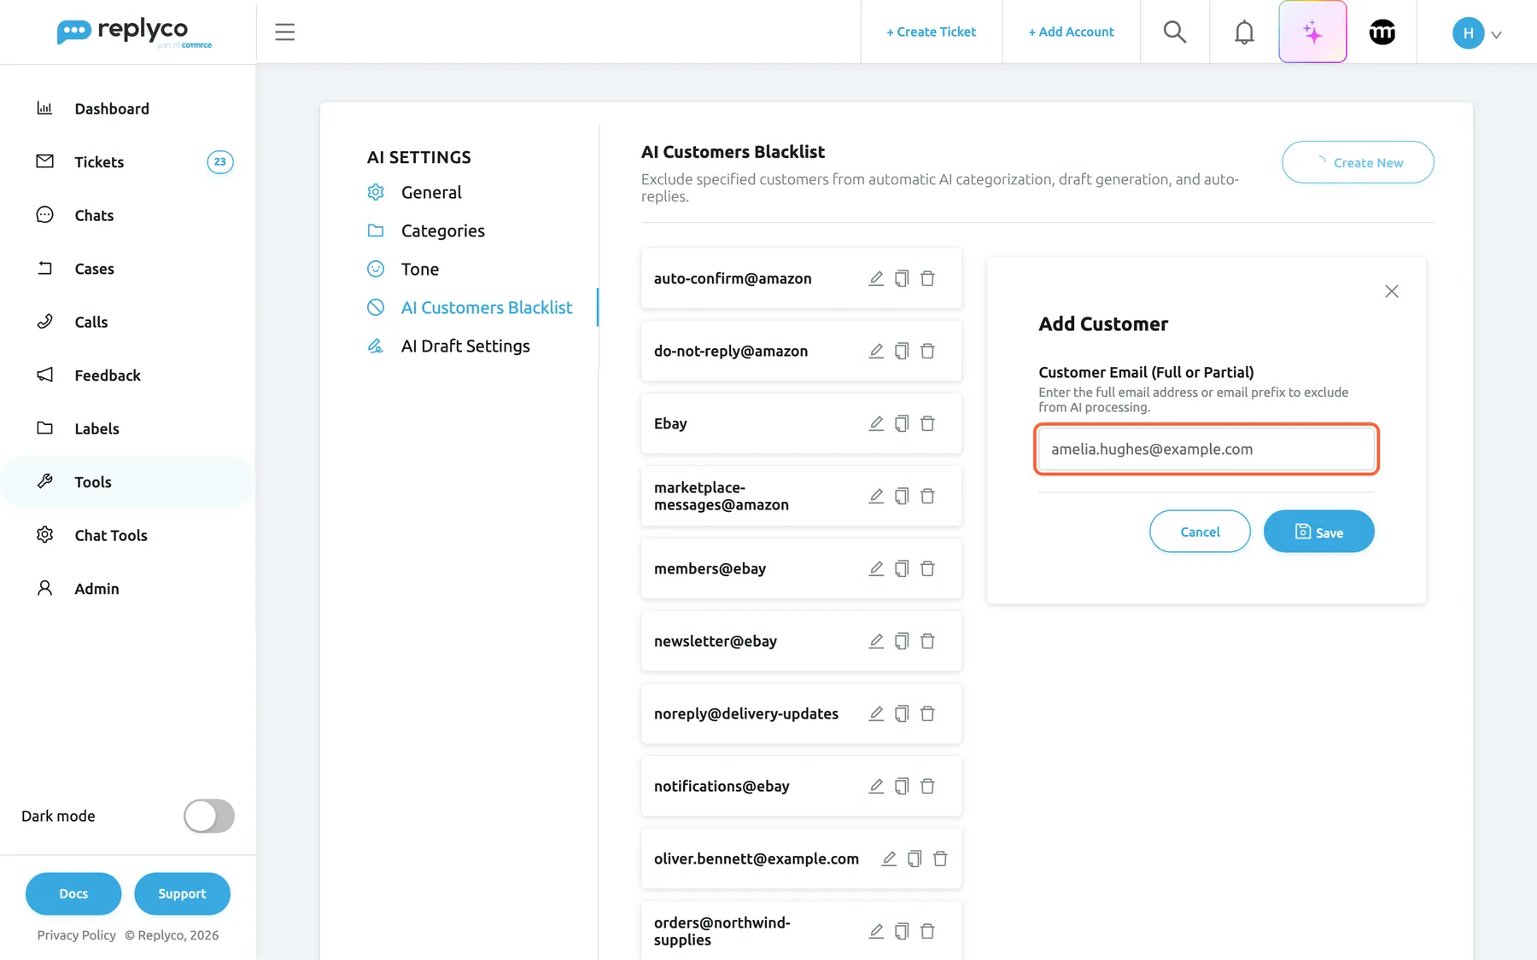Viewport: 1537px width, 960px height.
Task: Open Tickets in sidebar
Action: 99,162
